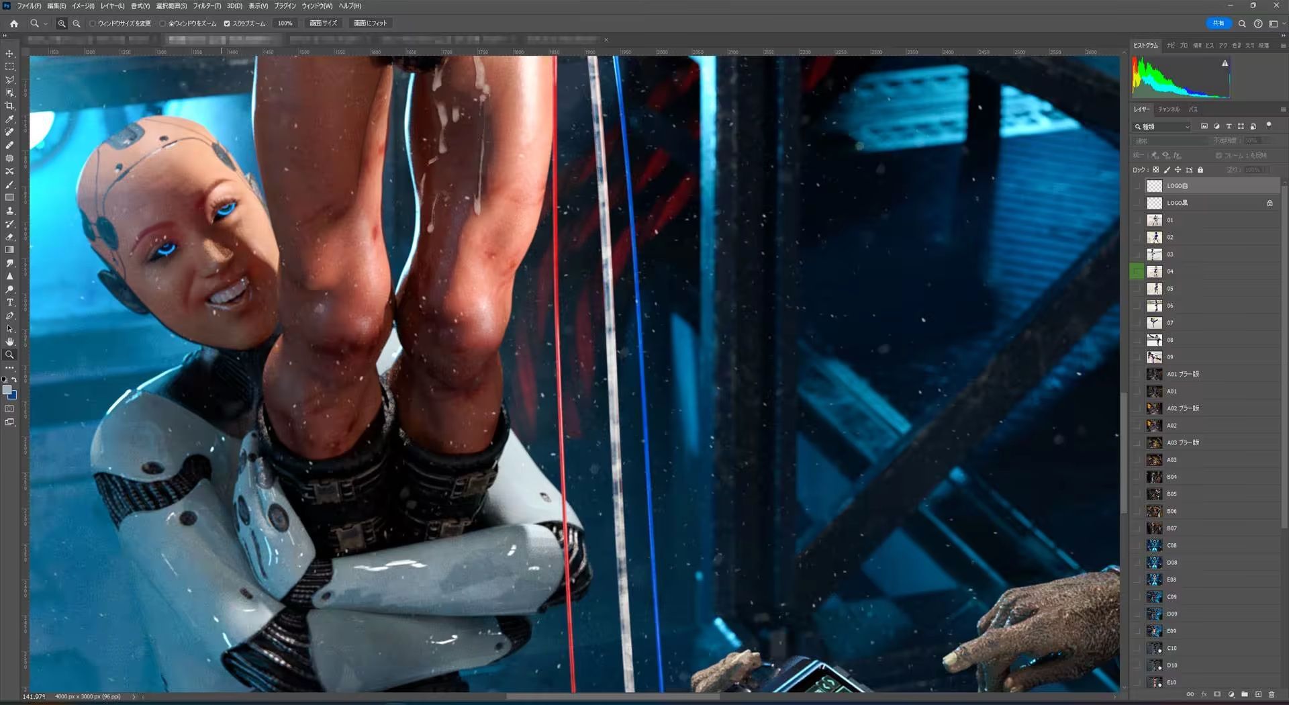Filter layers by type layers T icon
The height and width of the screenshot is (705, 1289).
click(1229, 126)
